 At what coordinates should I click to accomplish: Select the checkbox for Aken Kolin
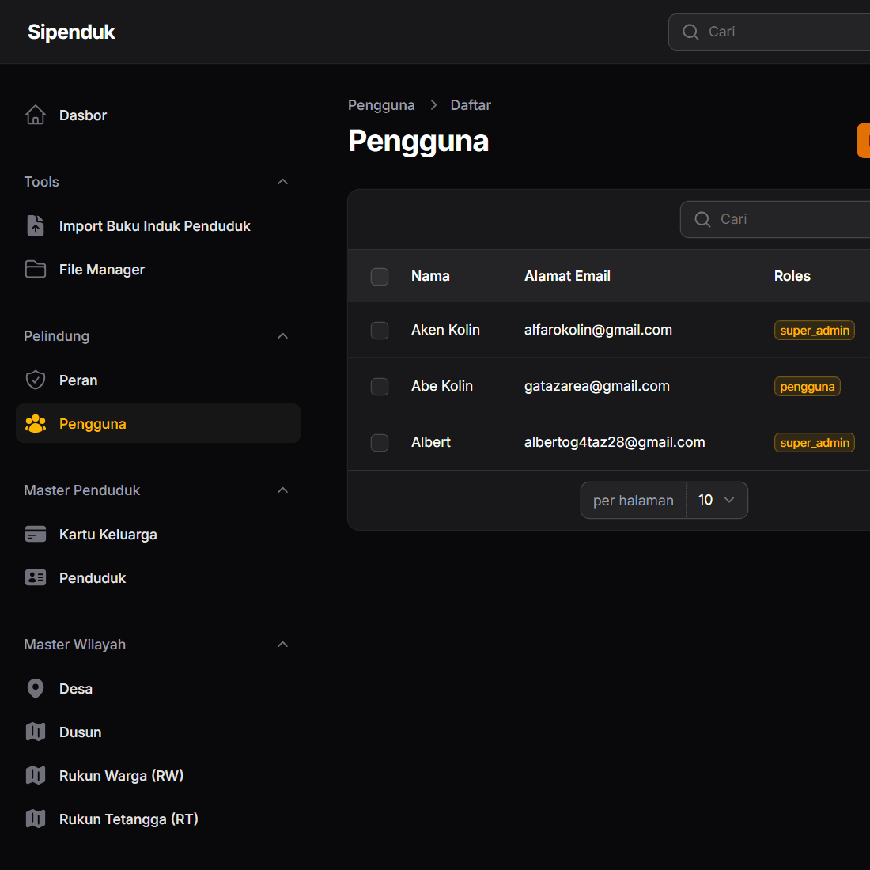click(380, 331)
